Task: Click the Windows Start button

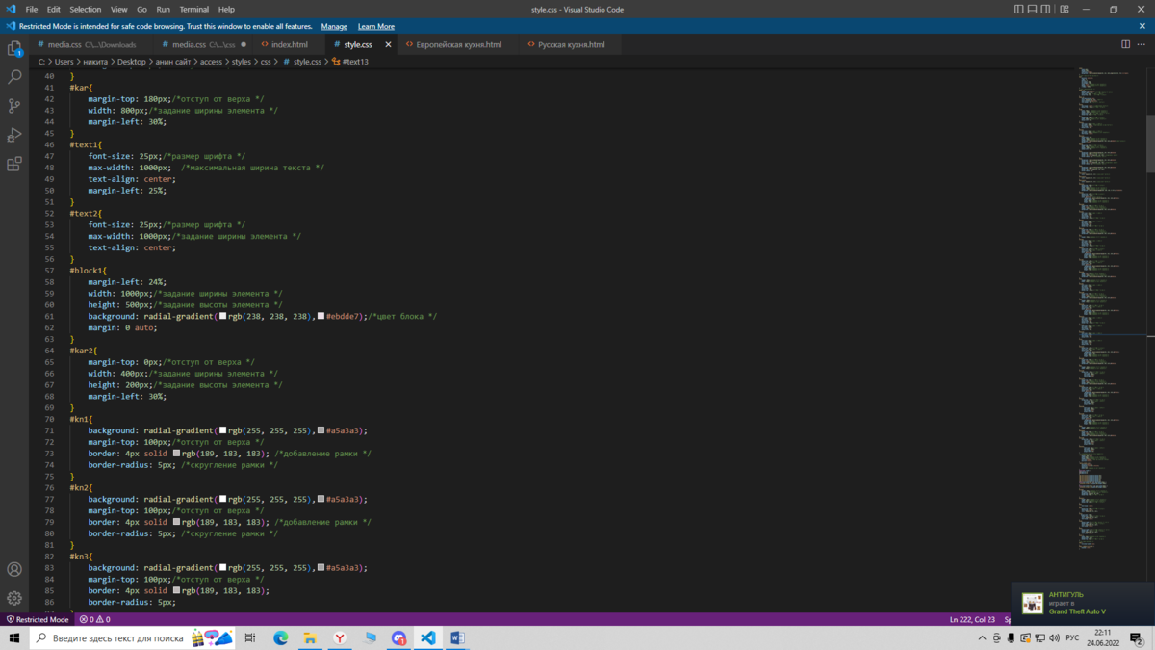Action: (x=14, y=637)
